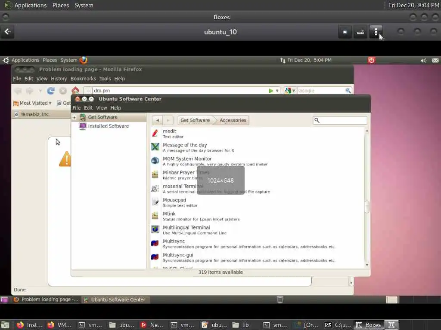Click the guest mail envelope icon
441x330 pixels.
click(x=435, y=60)
